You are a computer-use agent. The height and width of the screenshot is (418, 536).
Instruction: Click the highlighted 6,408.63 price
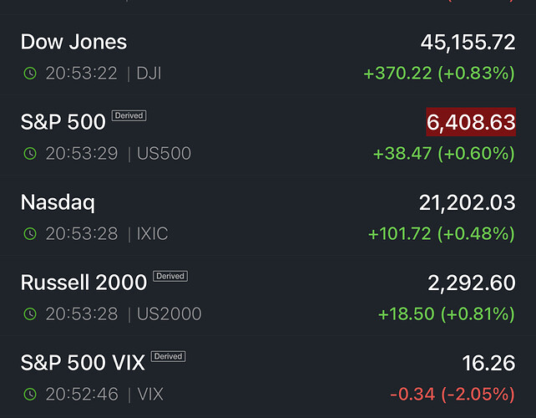pos(471,123)
